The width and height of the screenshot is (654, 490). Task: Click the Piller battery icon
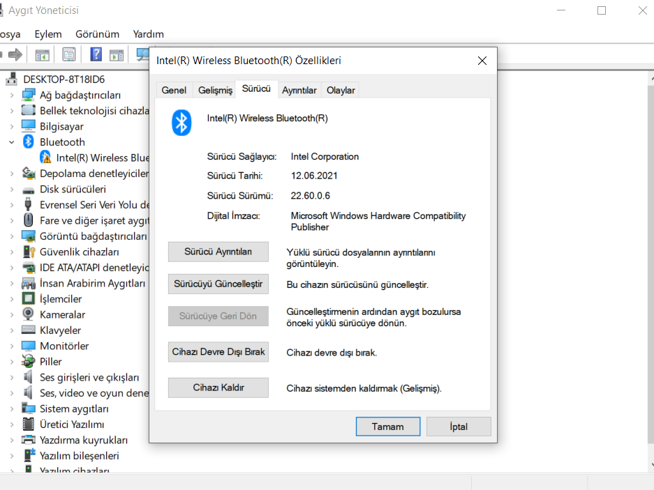[29, 361]
